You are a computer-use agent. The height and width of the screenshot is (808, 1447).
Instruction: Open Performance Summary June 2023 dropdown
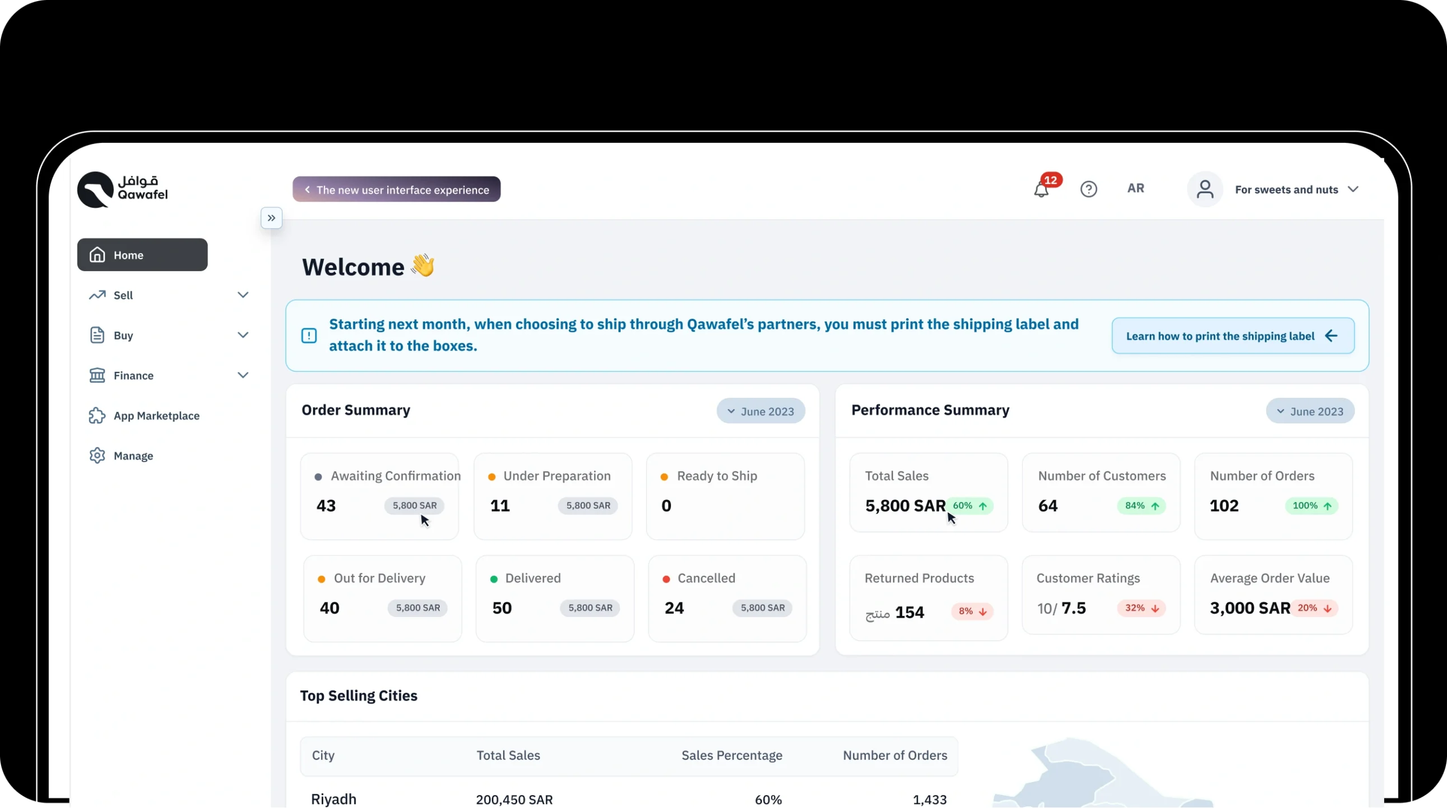(x=1310, y=411)
